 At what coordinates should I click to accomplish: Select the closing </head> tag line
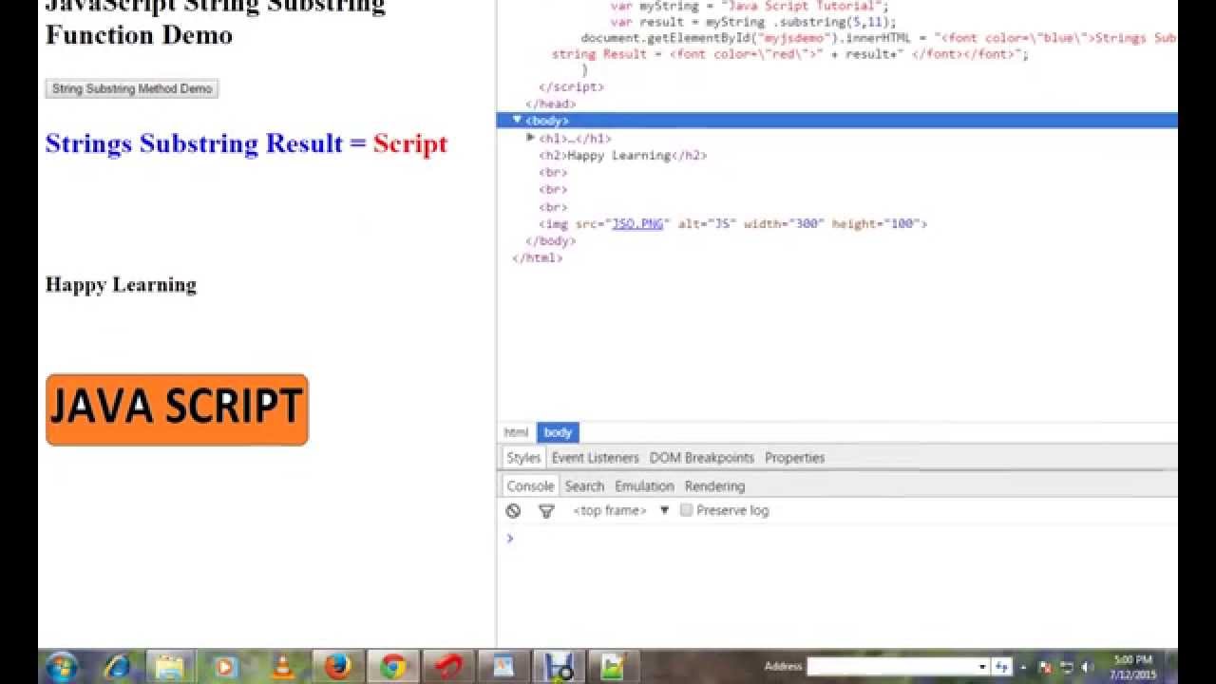550,104
